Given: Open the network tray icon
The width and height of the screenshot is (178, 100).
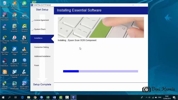Looking at the screenshot, I should [x=153, y=97].
